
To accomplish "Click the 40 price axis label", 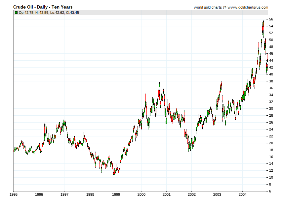I will [271, 74].
